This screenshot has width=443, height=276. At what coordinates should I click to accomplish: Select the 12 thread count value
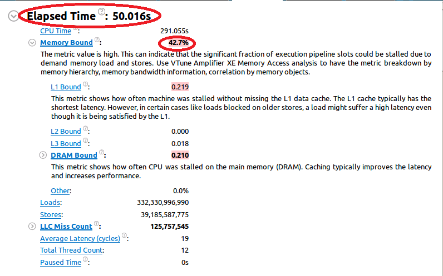185,250
